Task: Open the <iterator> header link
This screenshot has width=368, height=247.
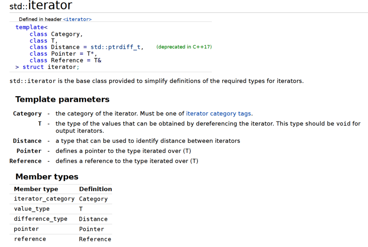Action: (77, 19)
